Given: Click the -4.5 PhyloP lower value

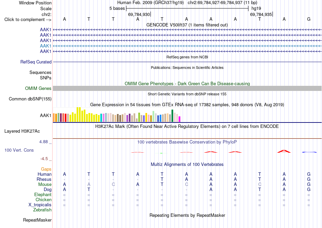Looking at the screenshot, I should click(44, 159).
